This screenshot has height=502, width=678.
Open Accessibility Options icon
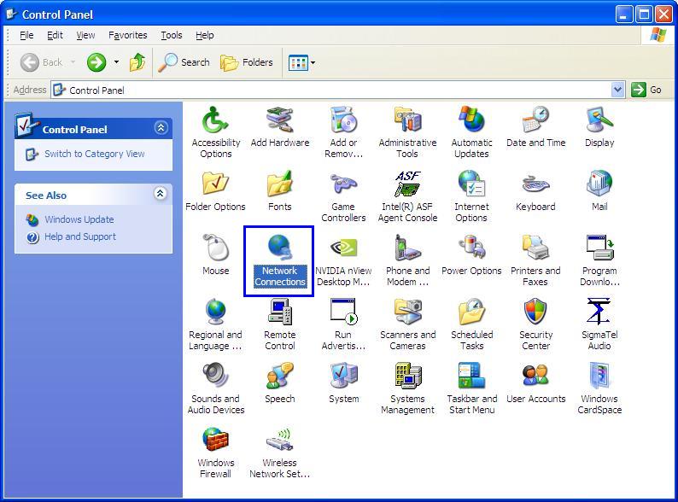[x=215, y=131]
